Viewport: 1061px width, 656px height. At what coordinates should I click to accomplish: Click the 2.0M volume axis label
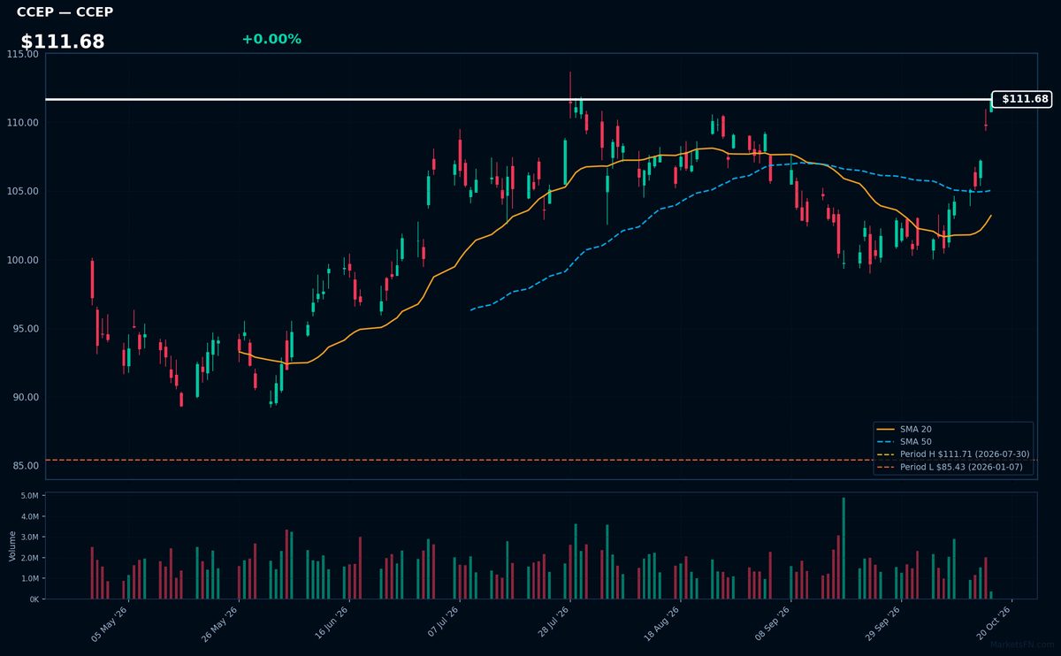(29, 558)
